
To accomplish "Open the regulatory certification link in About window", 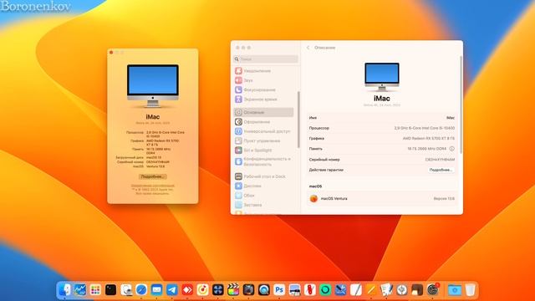I will (152, 186).
